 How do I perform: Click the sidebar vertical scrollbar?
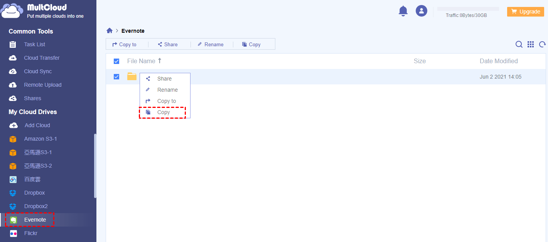(95, 166)
